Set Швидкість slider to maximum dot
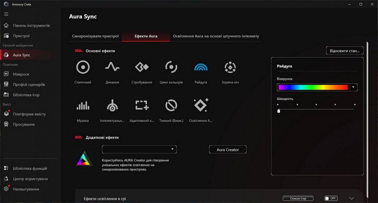378x203 pixels. point(355,105)
